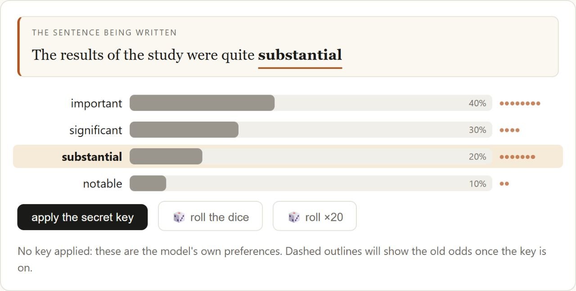576x291 pixels.
Task: Click the roll ×20 button
Action: point(315,216)
